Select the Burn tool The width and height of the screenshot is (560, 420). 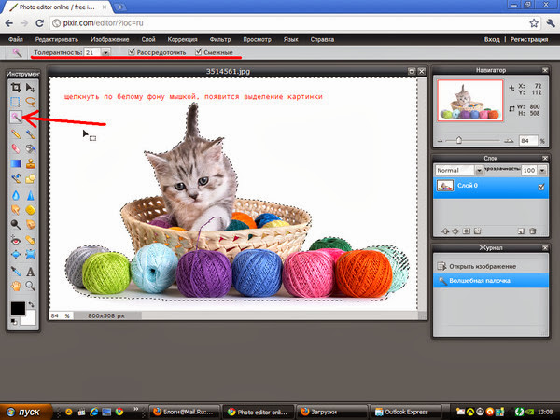coord(31,224)
